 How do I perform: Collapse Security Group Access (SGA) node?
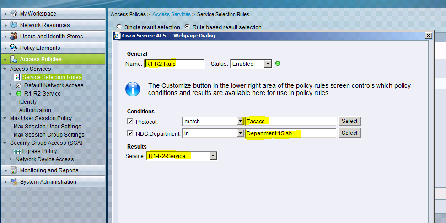point(5,143)
